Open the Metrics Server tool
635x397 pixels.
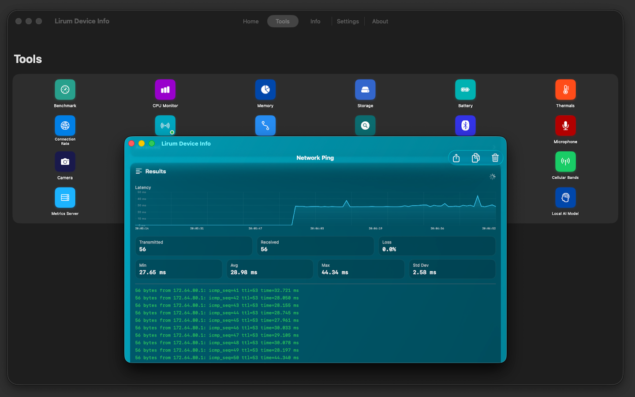65,198
